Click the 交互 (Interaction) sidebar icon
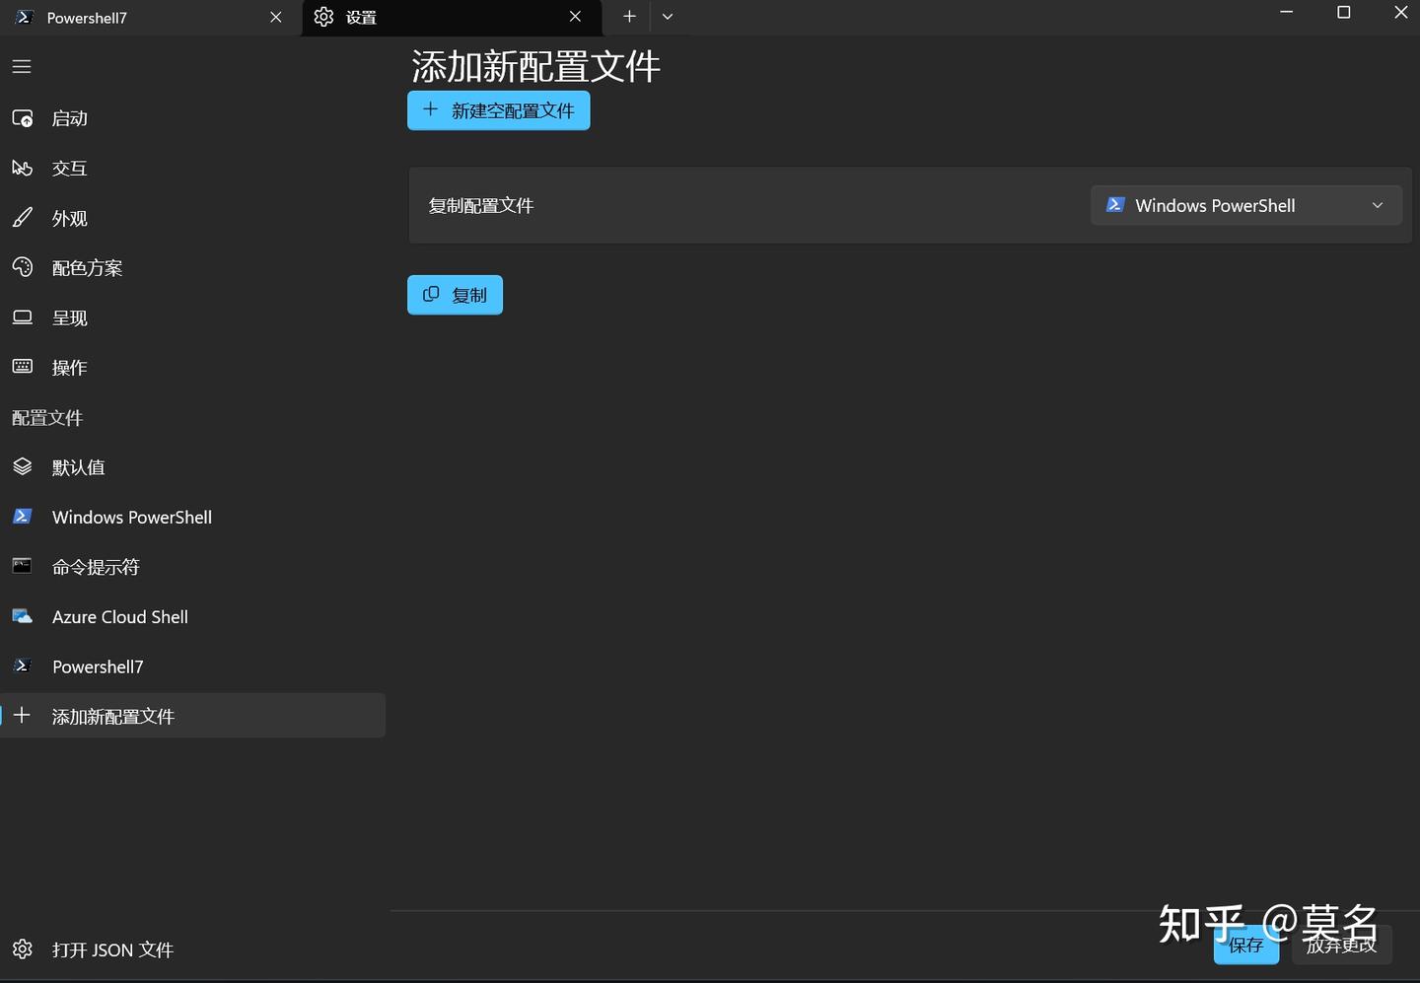 tap(22, 168)
